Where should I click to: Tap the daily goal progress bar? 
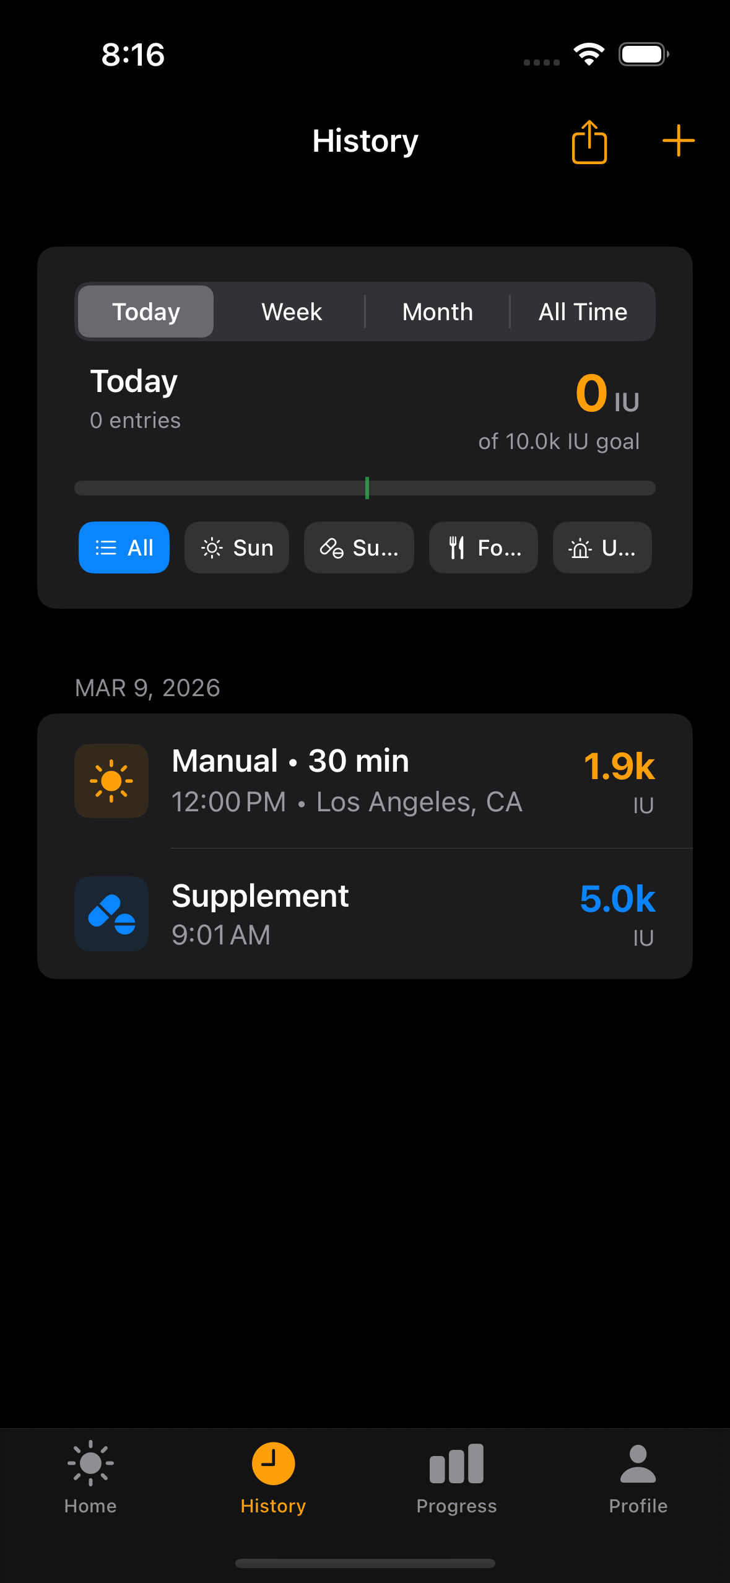[365, 488]
